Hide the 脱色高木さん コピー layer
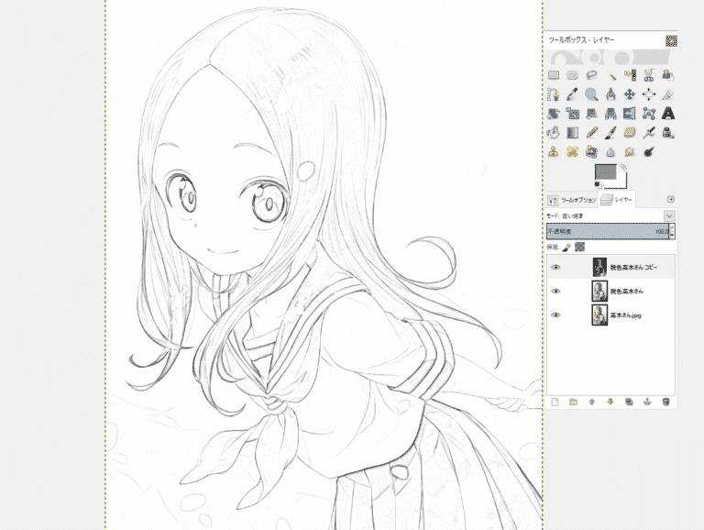This screenshot has width=704, height=530. click(555, 267)
